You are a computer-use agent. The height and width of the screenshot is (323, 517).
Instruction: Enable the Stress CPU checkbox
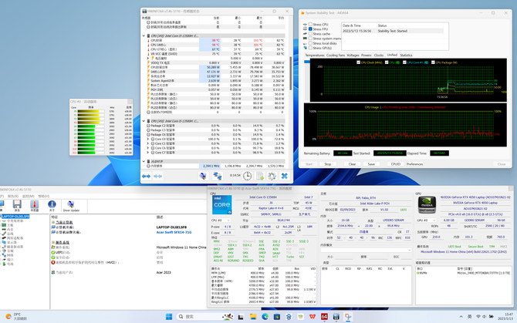(310, 25)
